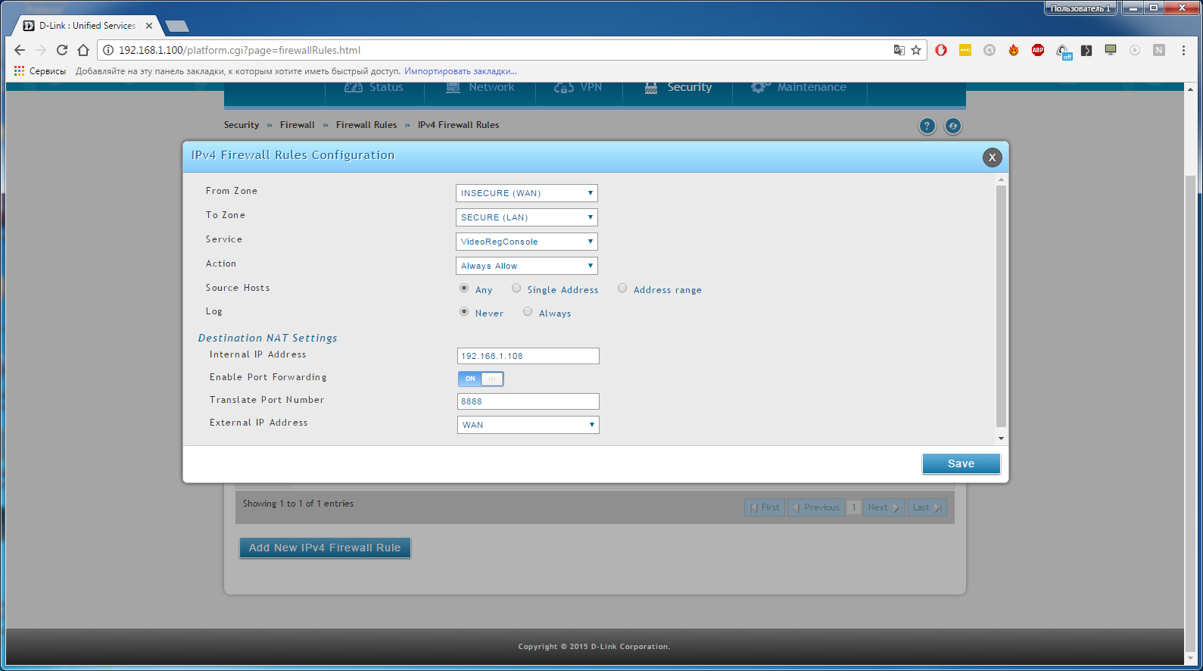This screenshot has width=1203, height=671.
Task: Open the Maintenance menu
Action: click(x=799, y=88)
